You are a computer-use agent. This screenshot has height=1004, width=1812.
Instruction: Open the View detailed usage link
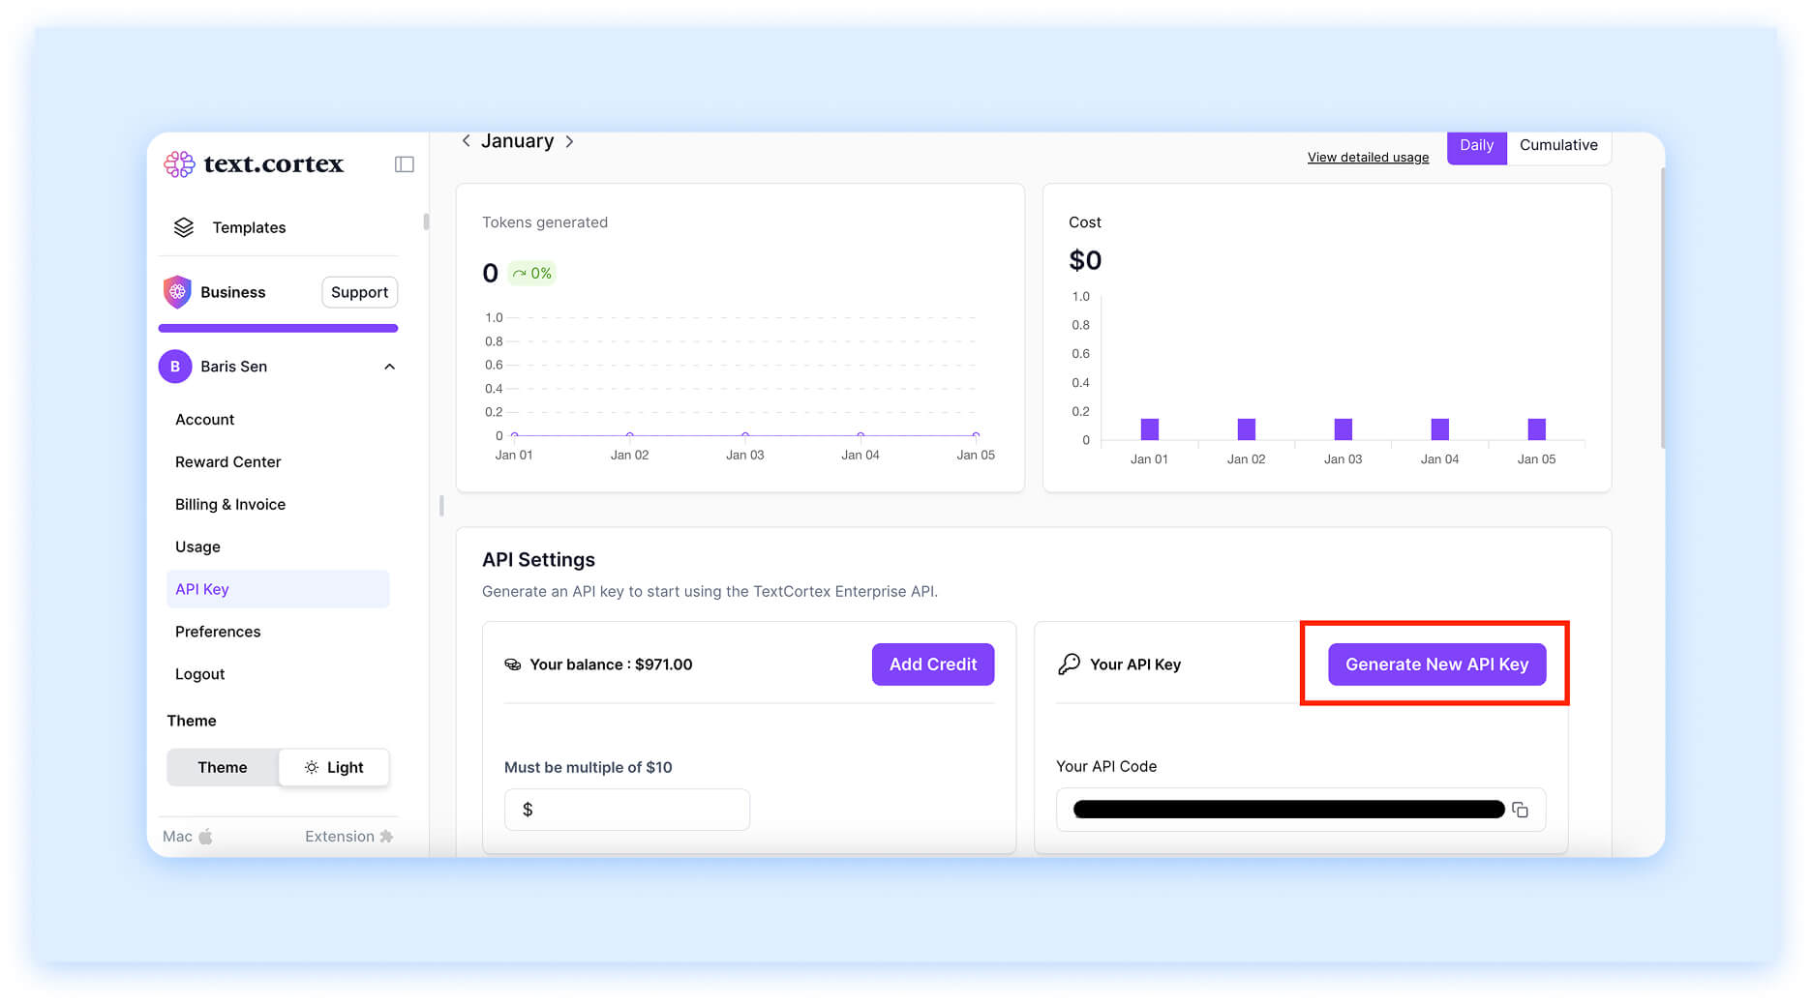pos(1368,157)
